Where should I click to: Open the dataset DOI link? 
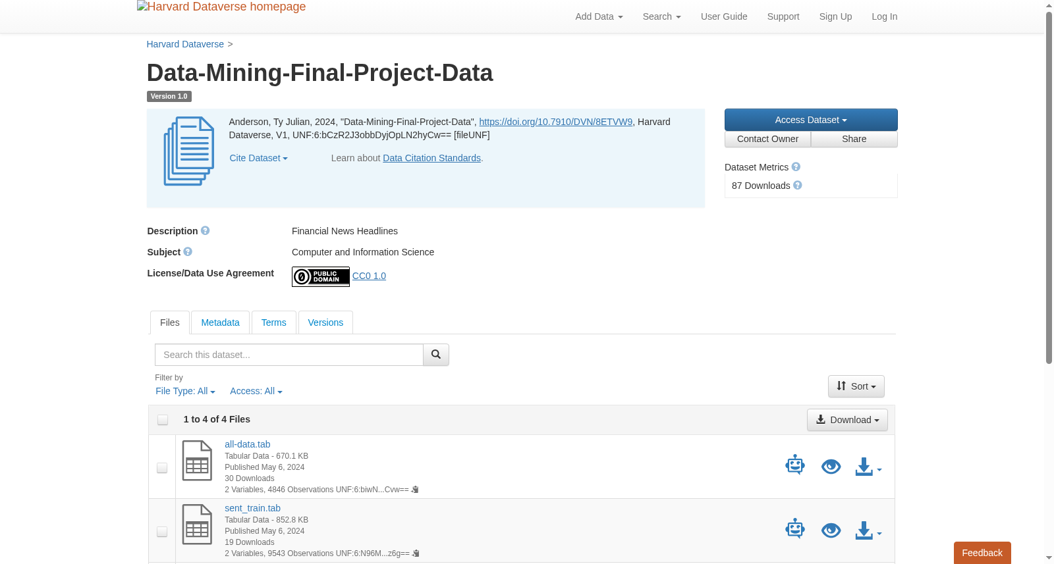pyautogui.click(x=555, y=122)
